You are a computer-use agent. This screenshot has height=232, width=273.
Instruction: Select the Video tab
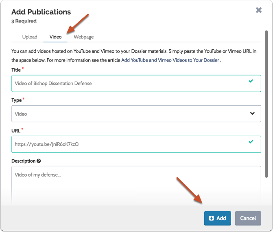pos(55,37)
